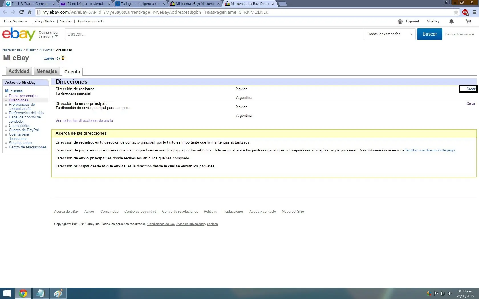Open Condiciones de uso footer link

[161, 224]
